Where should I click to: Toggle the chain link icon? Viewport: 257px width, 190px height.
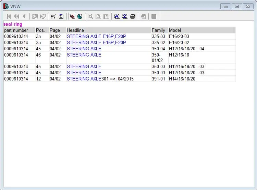[x=72, y=16]
